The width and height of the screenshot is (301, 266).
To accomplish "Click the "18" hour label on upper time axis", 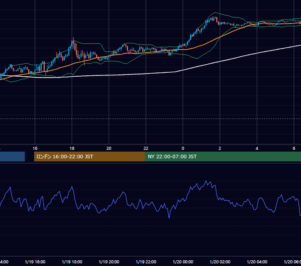I will pyautogui.click(x=72, y=149).
